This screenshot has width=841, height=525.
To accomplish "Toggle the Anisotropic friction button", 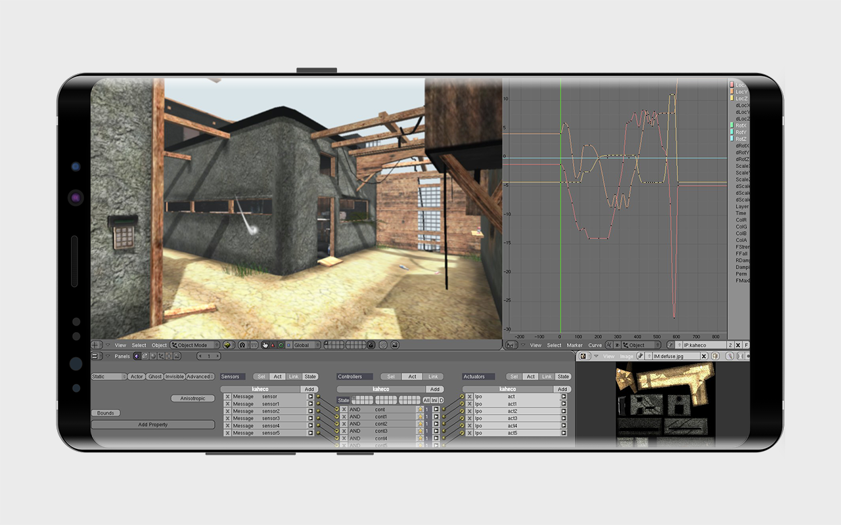I will coord(193,398).
